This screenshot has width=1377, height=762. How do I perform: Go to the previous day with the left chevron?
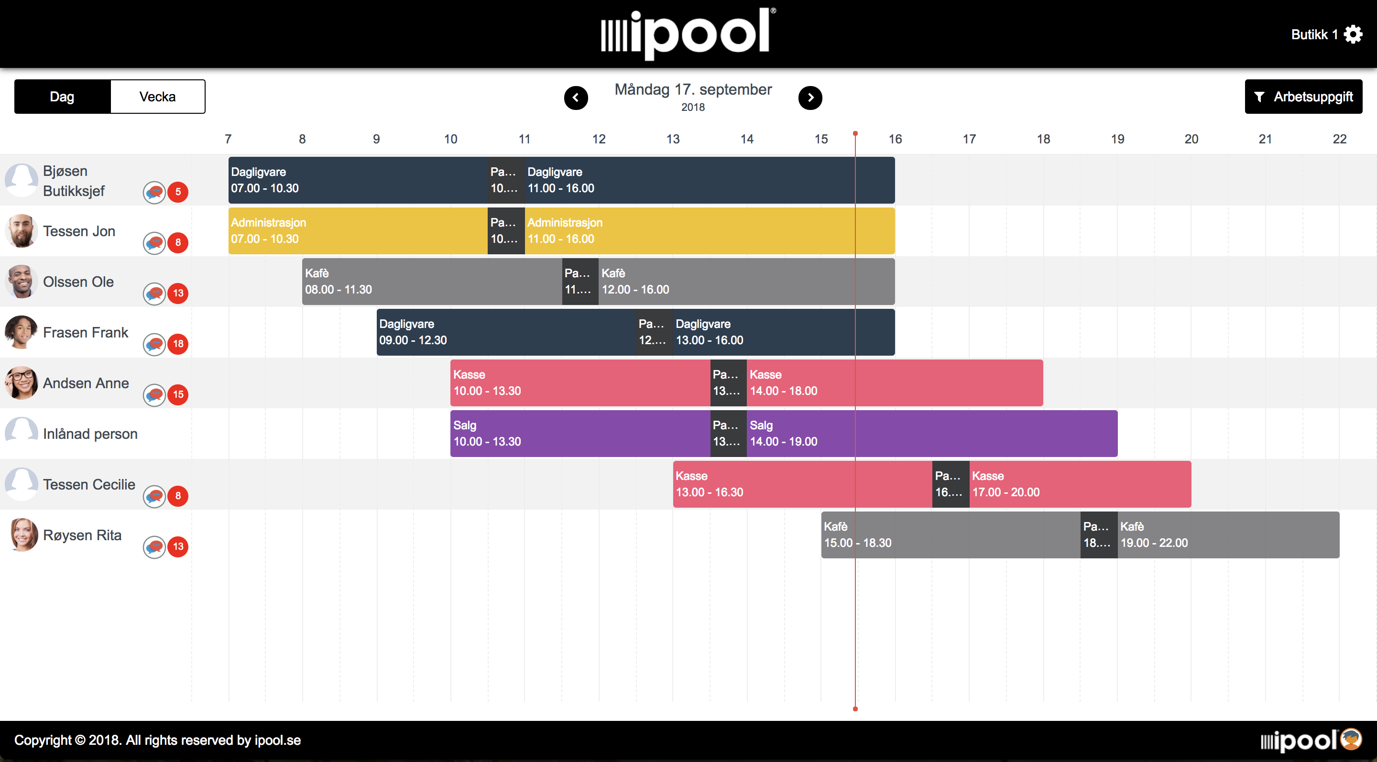pos(576,98)
